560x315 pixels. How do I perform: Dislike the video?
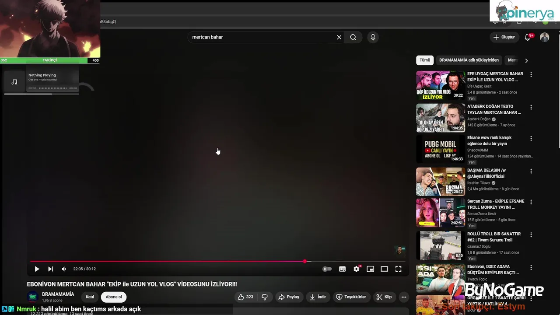(265, 297)
